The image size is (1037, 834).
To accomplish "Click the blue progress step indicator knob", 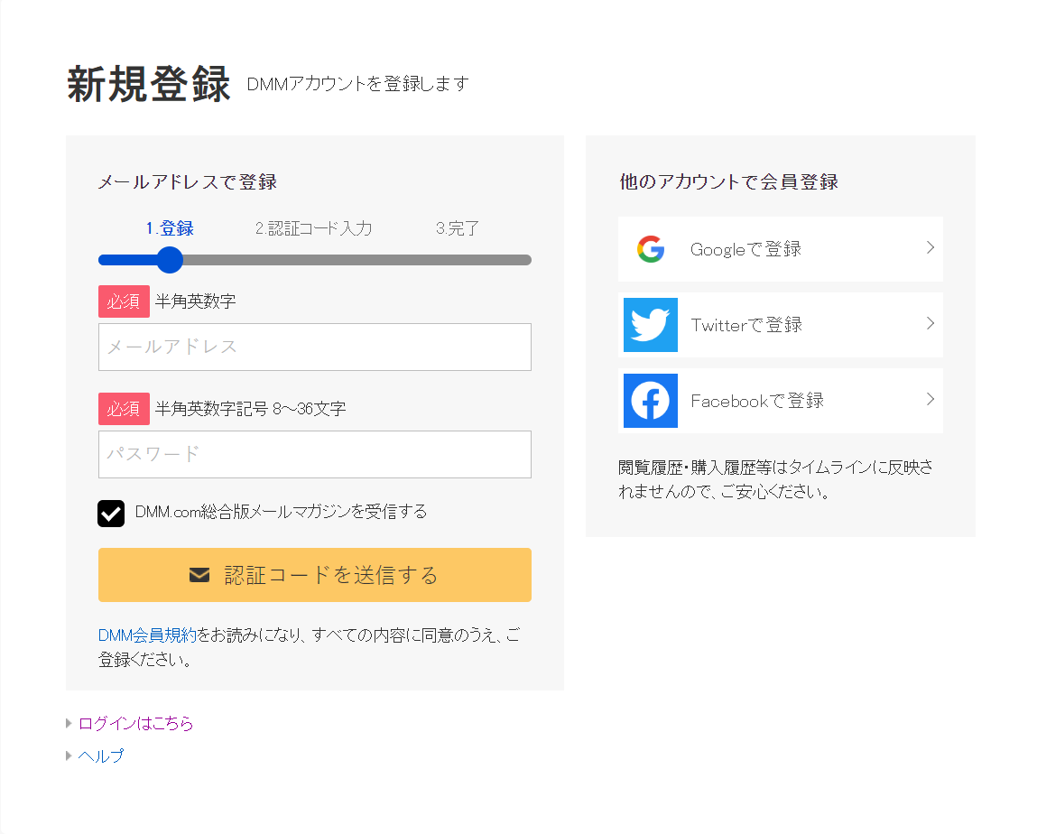I will 170,260.
